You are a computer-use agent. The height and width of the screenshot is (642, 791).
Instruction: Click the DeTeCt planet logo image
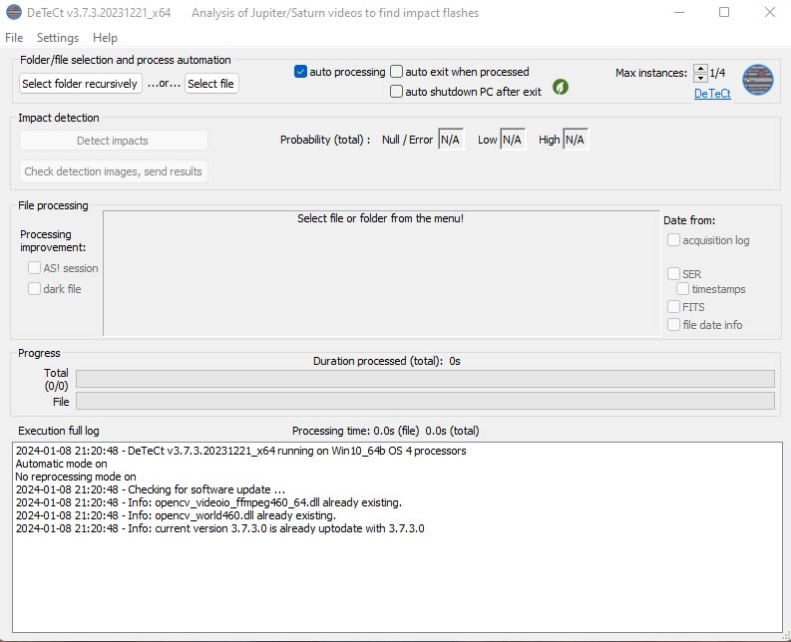pyautogui.click(x=758, y=80)
